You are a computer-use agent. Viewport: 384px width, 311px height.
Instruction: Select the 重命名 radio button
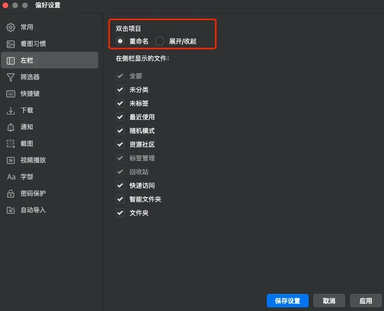(x=120, y=41)
